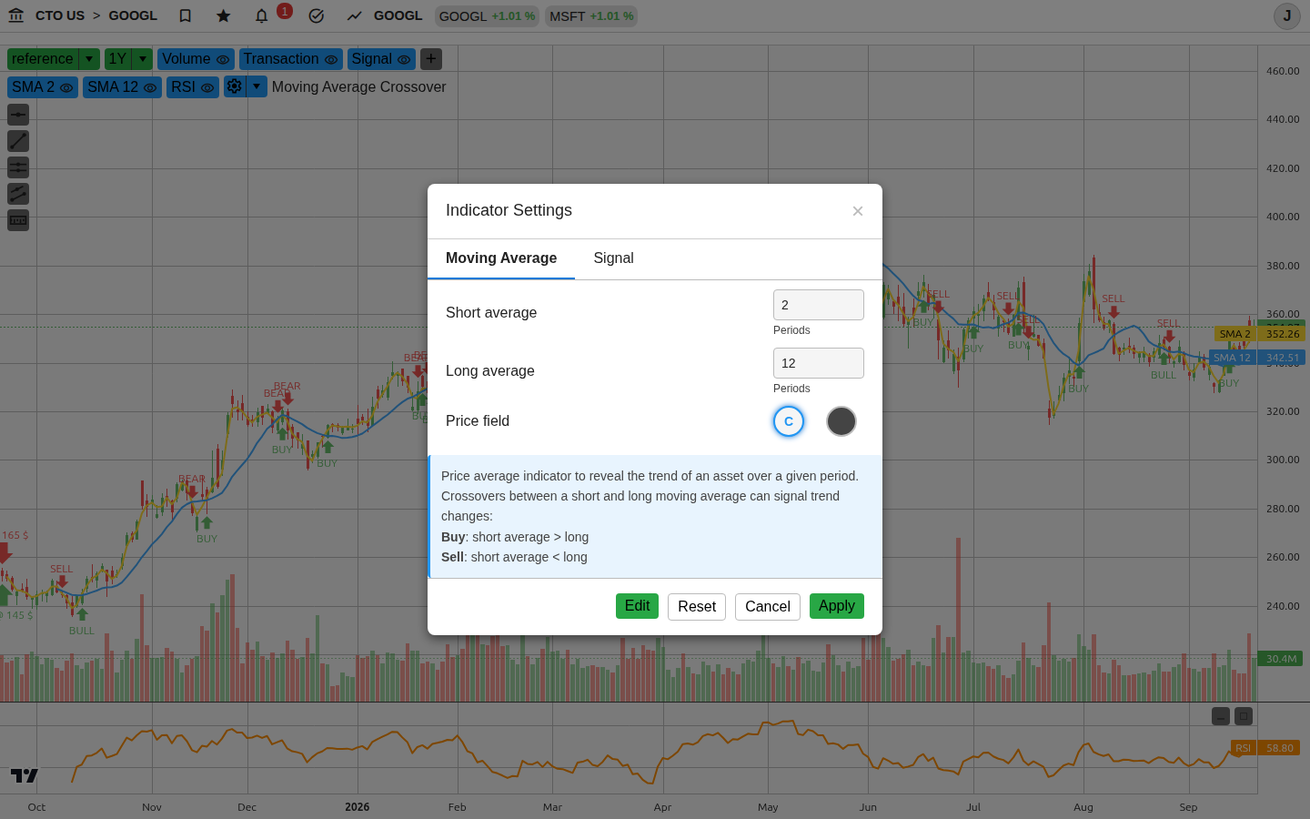The width and height of the screenshot is (1310, 819).
Task: Toggle Signal visibility eye in chart toolbar
Action: point(404,59)
